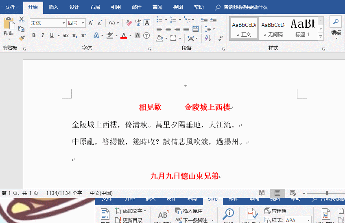The width and height of the screenshot is (345, 223).
Task: Decrease font size with shrink font icon
Action: click(x=100, y=23)
